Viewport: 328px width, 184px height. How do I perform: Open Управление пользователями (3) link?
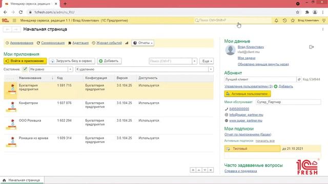tap(249, 86)
